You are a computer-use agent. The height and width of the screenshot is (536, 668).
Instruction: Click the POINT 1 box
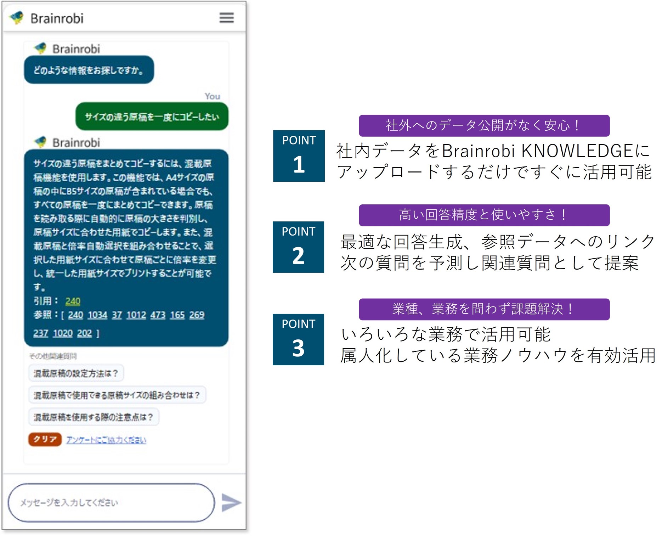click(299, 156)
